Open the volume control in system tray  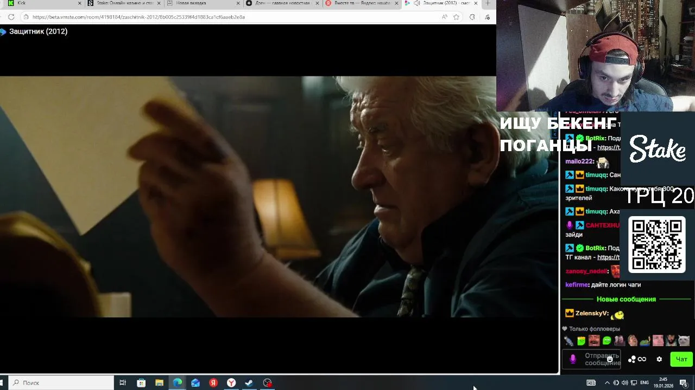click(624, 383)
